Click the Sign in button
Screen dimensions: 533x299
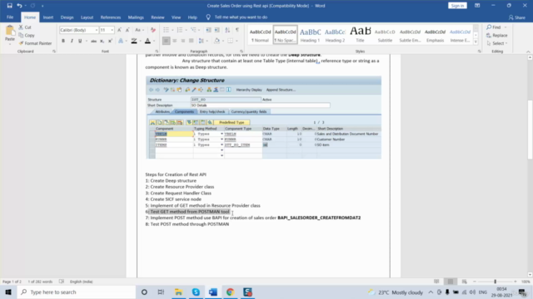tap(457, 6)
